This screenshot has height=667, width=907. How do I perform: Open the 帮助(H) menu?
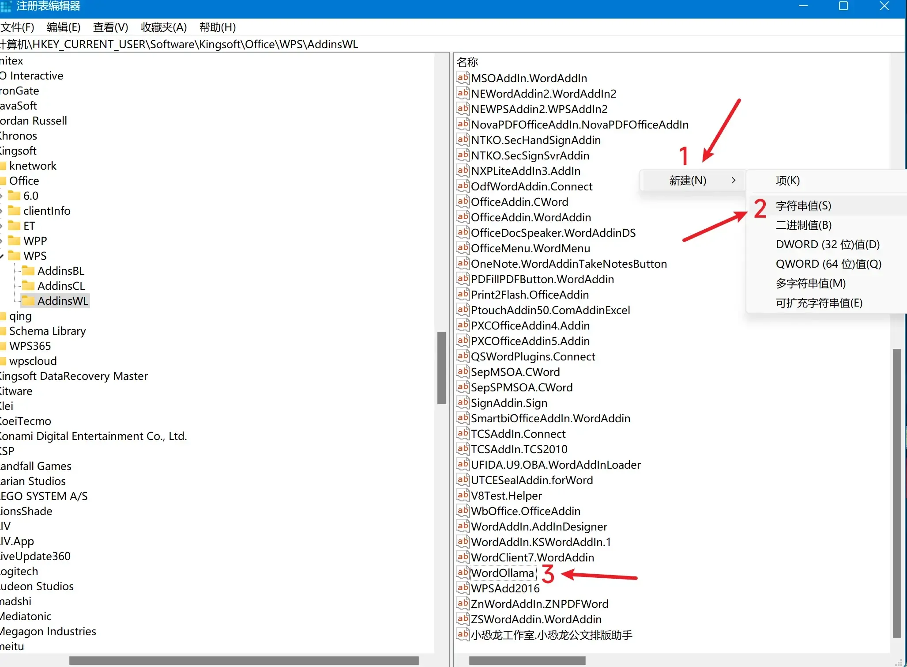[218, 27]
